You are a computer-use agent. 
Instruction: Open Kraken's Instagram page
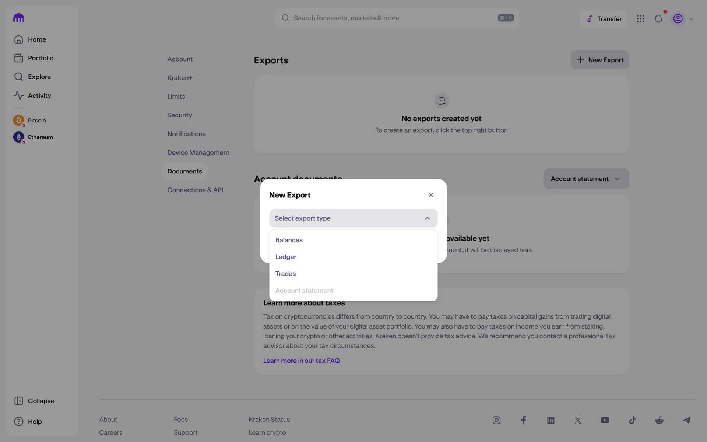(x=496, y=420)
